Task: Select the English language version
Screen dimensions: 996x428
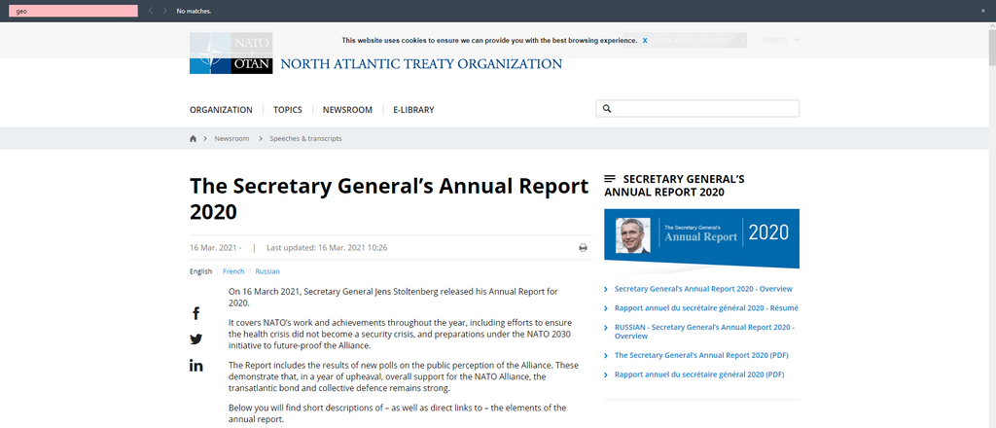Action: coord(200,271)
